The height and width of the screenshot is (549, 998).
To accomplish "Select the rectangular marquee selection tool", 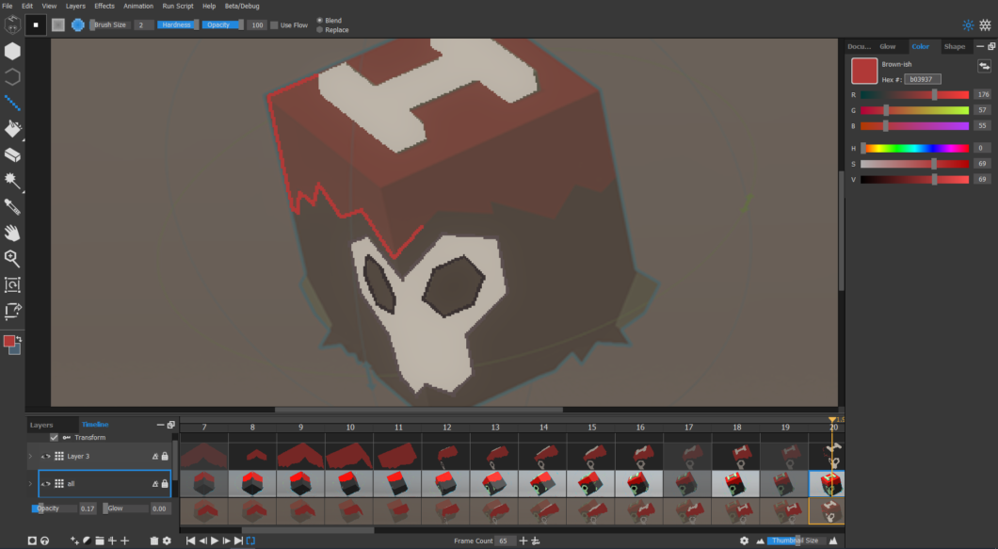I will 12,284.
